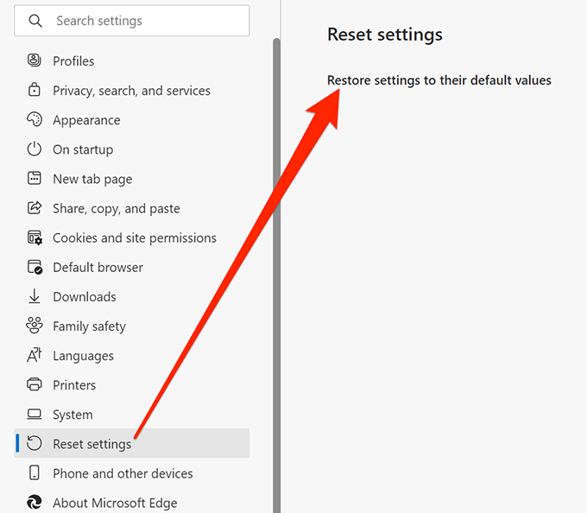587x513 pixels.
Task: Select the Reset settings sidebar item
Action: click(92, 444)
